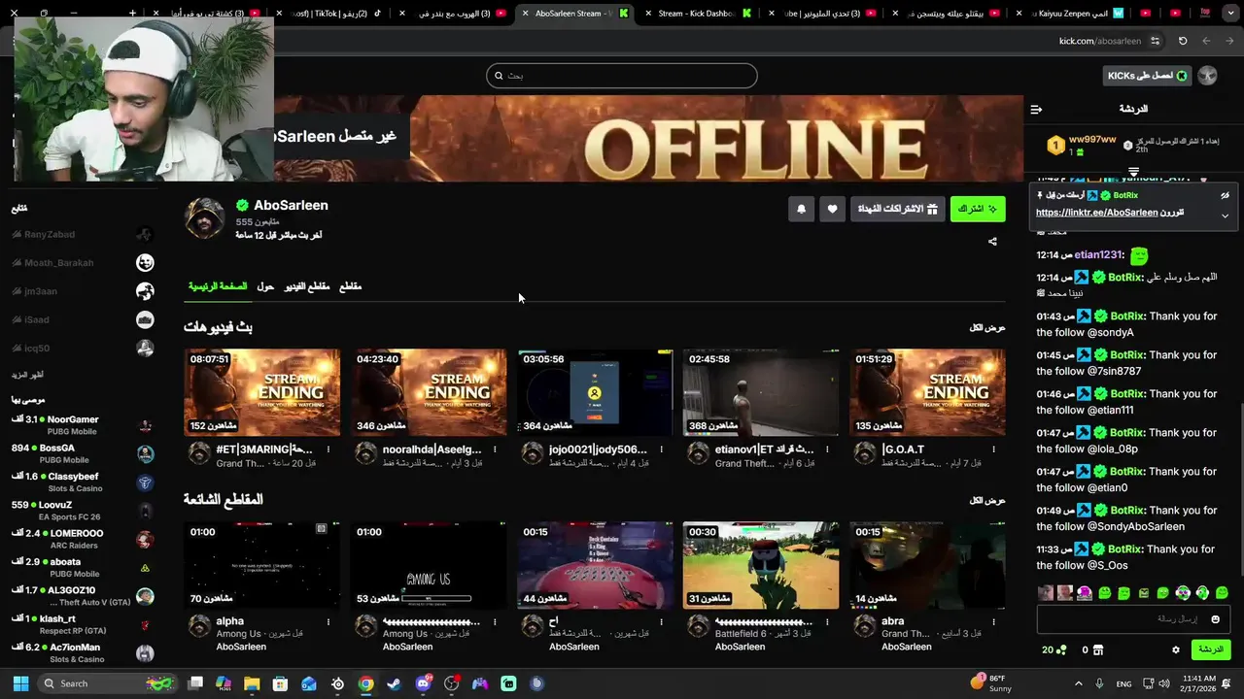Open the Among Us clip with 53 views
Image resolution: width=1244 pixels, height=699 pixels.
pyautogui.click(x=429, y=565)
